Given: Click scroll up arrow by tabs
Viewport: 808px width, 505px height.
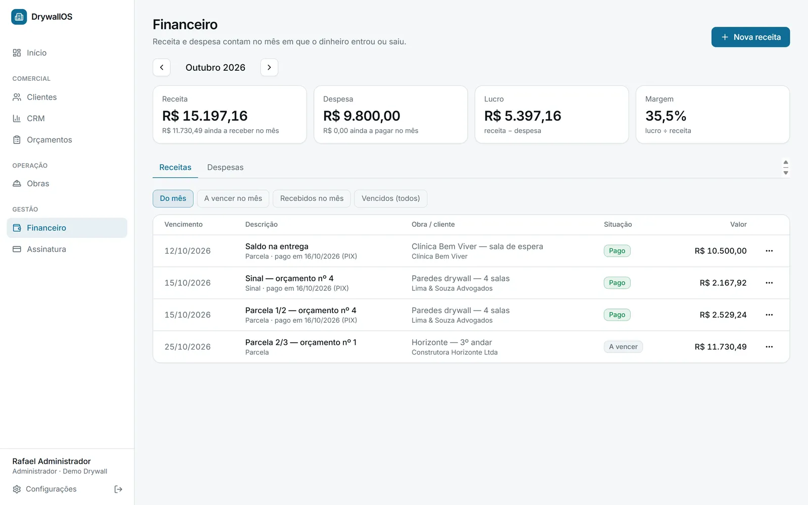Looking at the screenshot, I should 786,163.
